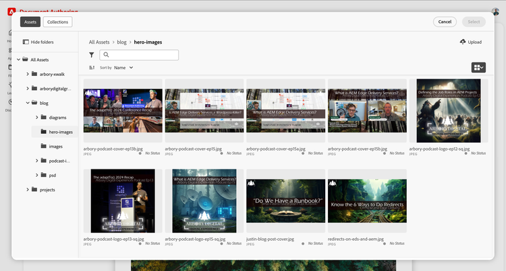Screen dimensions: 506x271
Task: Select the justin-blog-post-cover.jpg thumbnail
Action: 285,202
